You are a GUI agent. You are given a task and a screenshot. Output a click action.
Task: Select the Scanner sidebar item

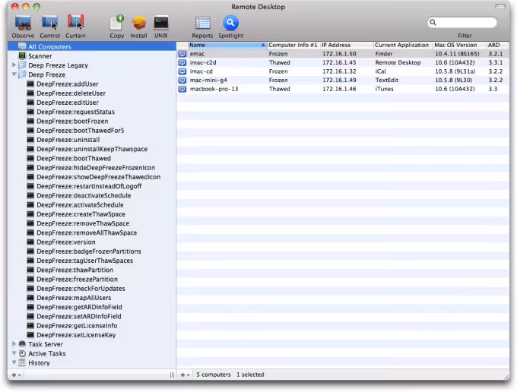40,56
